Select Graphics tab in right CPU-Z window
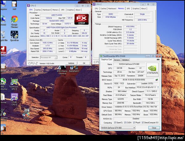Image resolution: width=185 pixels, height=141 pixels. point(136,9)
